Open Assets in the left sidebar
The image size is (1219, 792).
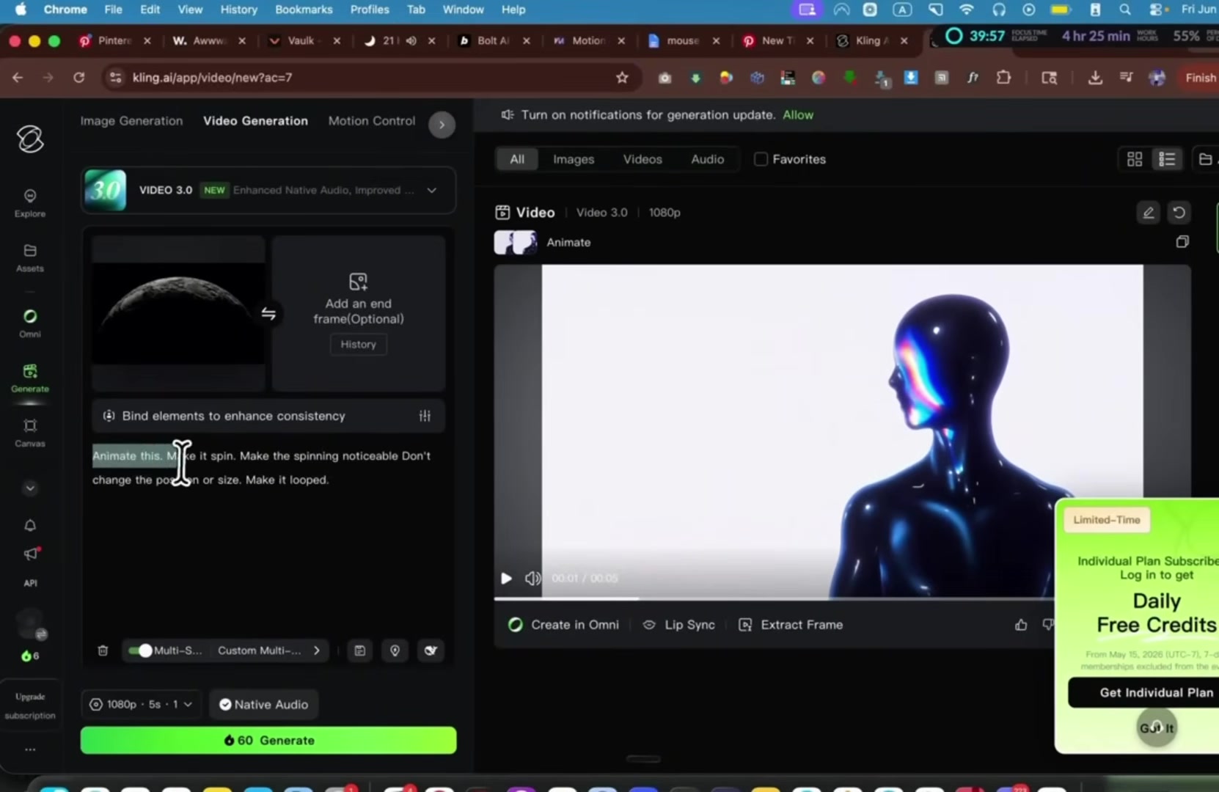(x=29, y=258)
